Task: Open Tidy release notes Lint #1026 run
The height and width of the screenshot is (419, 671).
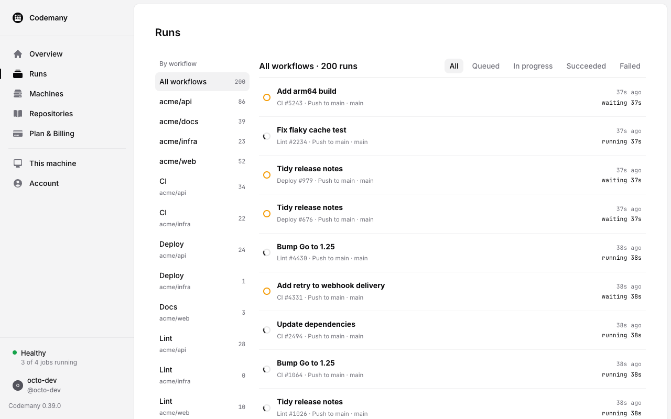Action: 452,404
